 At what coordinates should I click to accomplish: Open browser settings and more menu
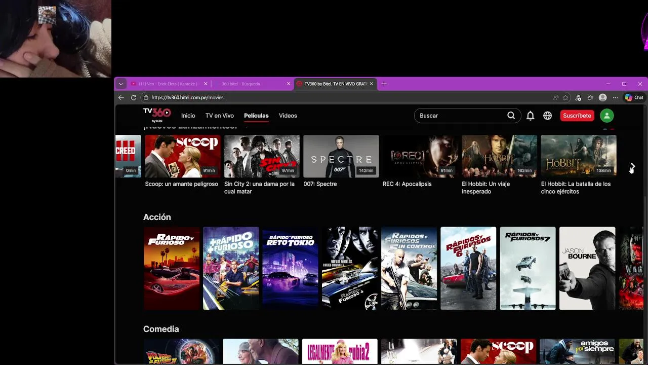click(x=615, y=97)
